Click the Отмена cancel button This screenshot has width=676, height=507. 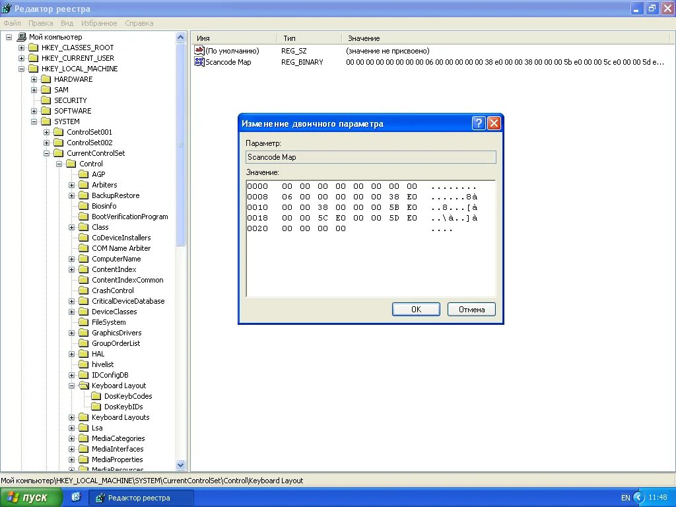(471, 309)
